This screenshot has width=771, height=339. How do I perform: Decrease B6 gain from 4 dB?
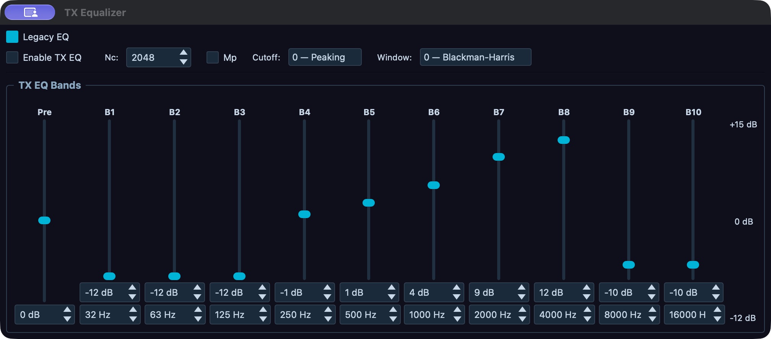pos(457,297)
